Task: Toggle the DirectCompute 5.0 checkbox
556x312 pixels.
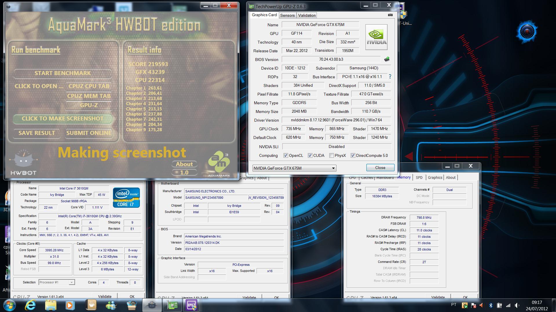Action: tap(353, 155)
